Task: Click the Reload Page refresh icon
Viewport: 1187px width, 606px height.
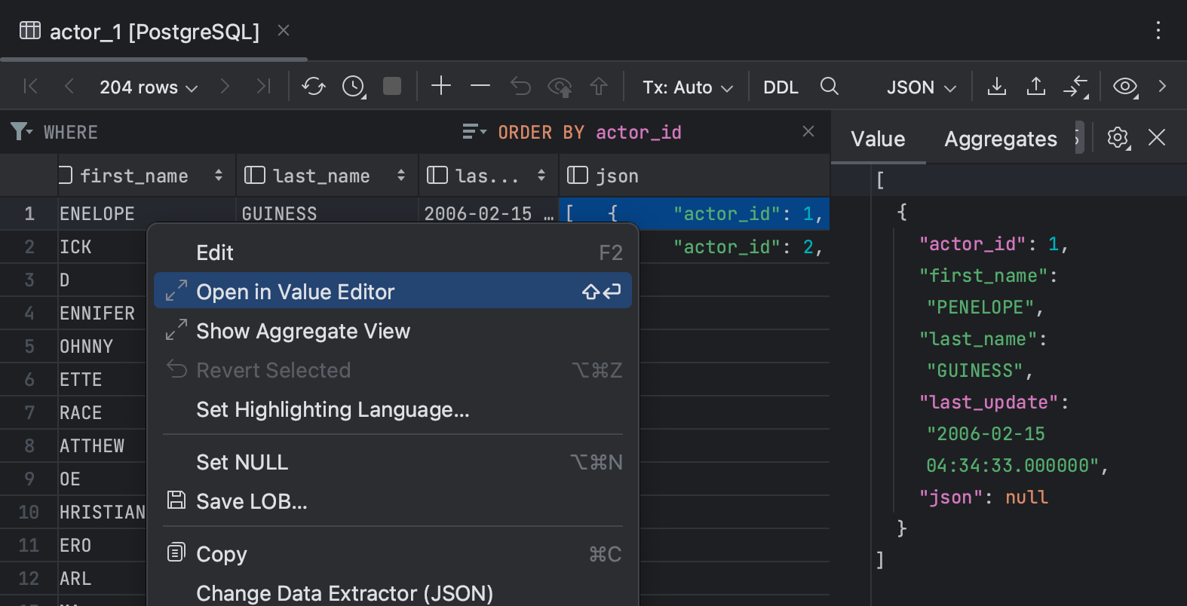Action: 313,87
